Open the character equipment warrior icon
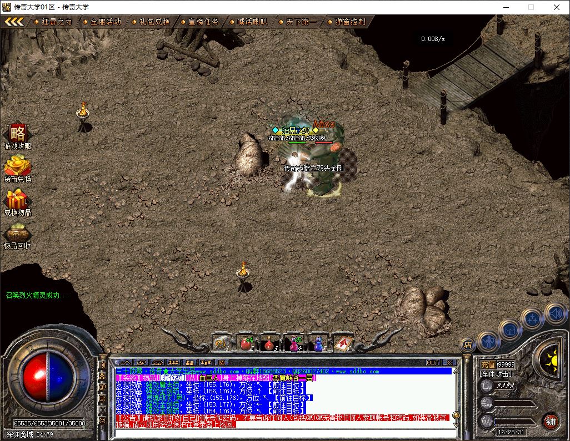Image resolution: width=570 pixels, height=441 pixels. point(488,342)
